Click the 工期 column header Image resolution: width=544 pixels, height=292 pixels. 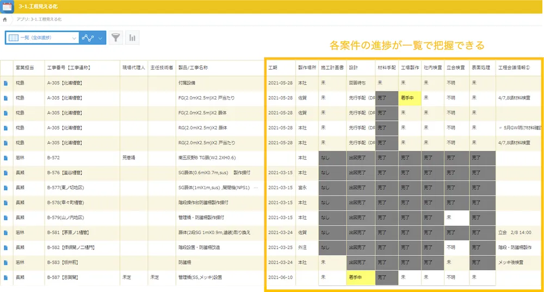click(273, 68)
